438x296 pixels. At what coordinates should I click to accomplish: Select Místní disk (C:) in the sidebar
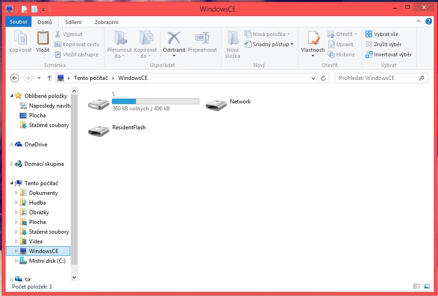pyautogui.click(x=43, y=261)
